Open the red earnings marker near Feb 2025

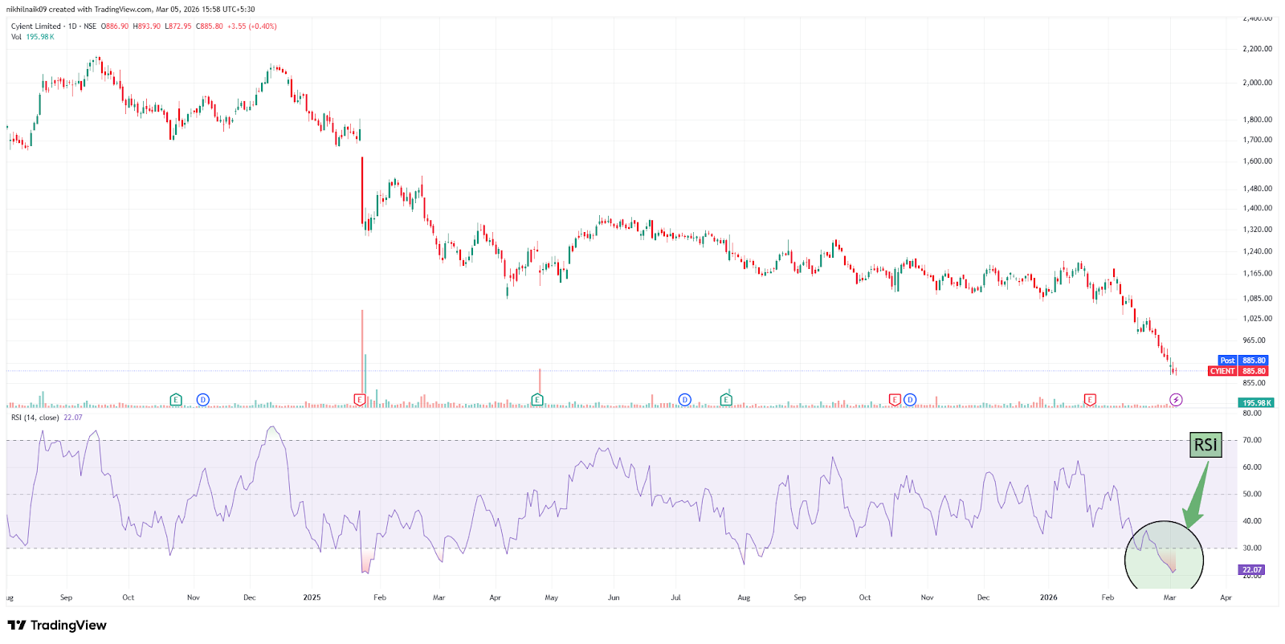click(359, 400)
